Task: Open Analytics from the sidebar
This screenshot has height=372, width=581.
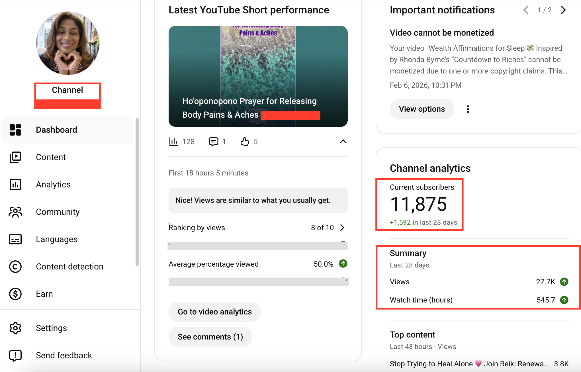Action: coord(53,184)
